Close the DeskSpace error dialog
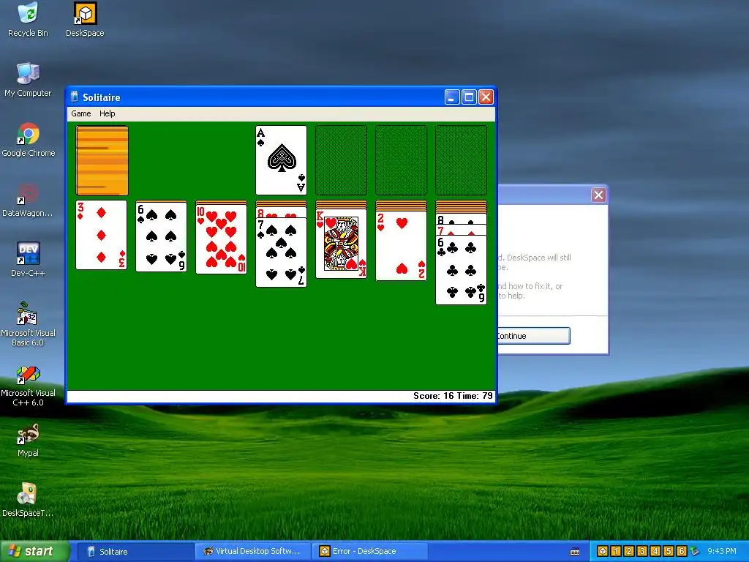This screenshot has width=749, height=562. [x=598, y=195]
